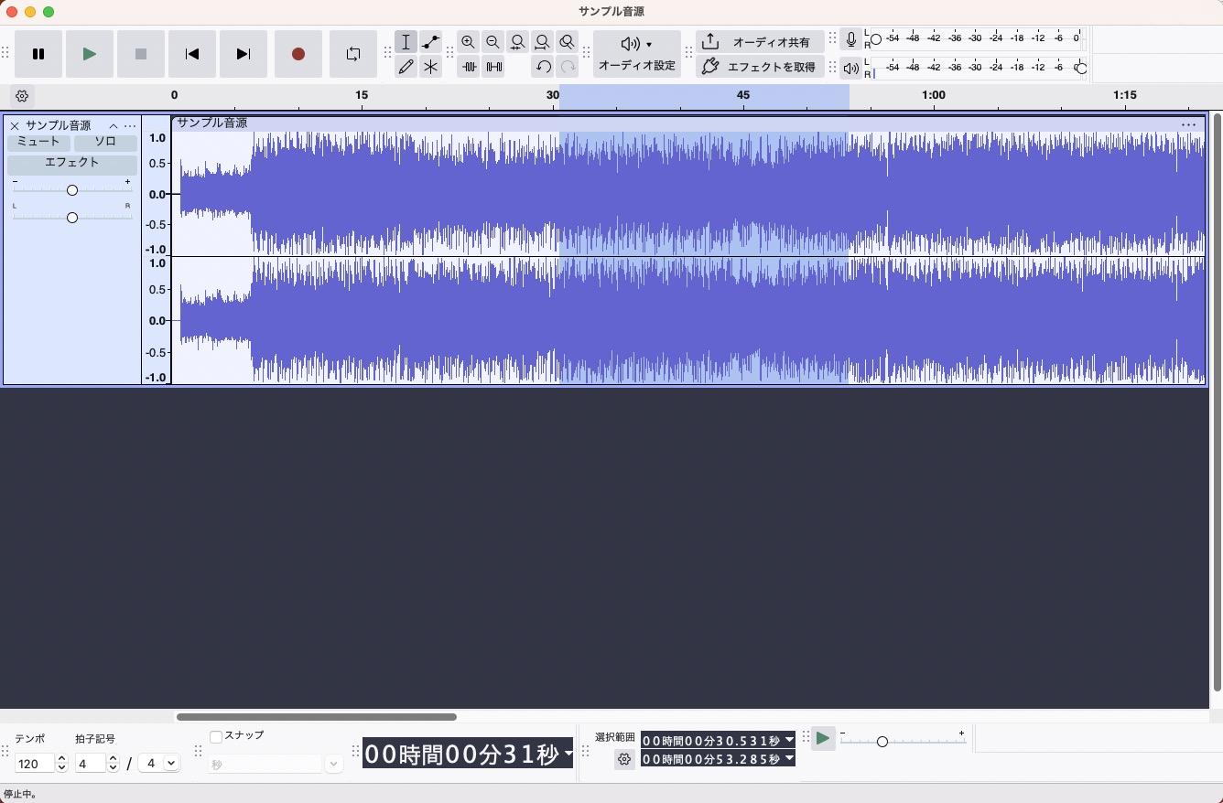Enable the スナップ checkbox

point(216,736)
